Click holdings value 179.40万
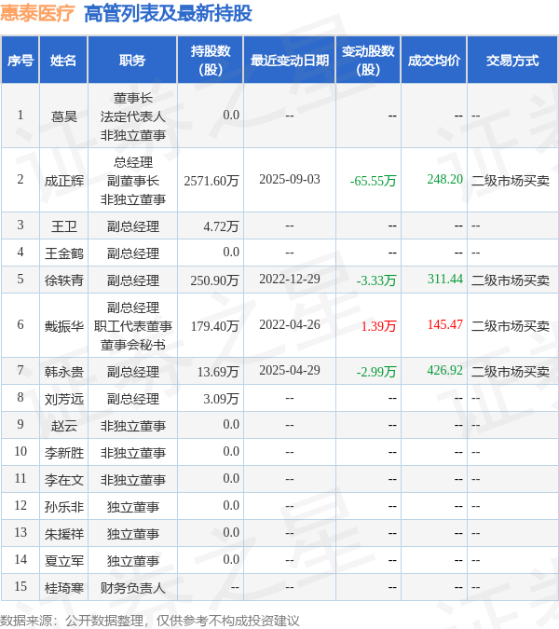The height and width of the screenshot is (629, 559). [214, 326]
